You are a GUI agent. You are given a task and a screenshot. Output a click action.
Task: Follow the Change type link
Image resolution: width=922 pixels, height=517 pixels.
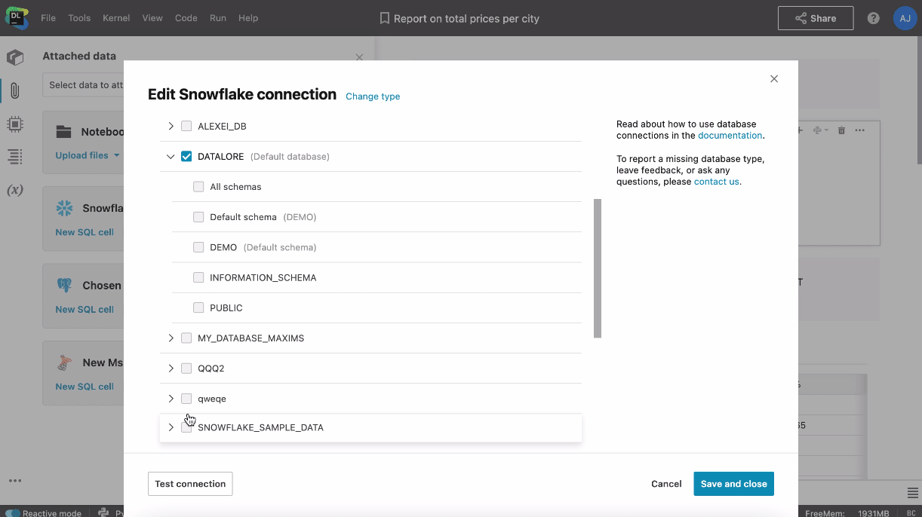373,96
